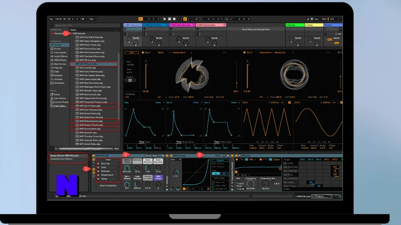Open the LFO 2 tab
Viewport: 401px width, 225px height.
click(x=297, y=103)
